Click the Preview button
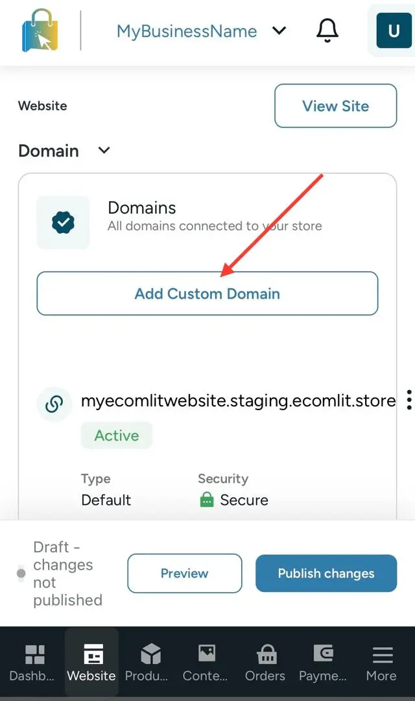The width and height of the screenshot is (415, 701). [x=185, y=573]
